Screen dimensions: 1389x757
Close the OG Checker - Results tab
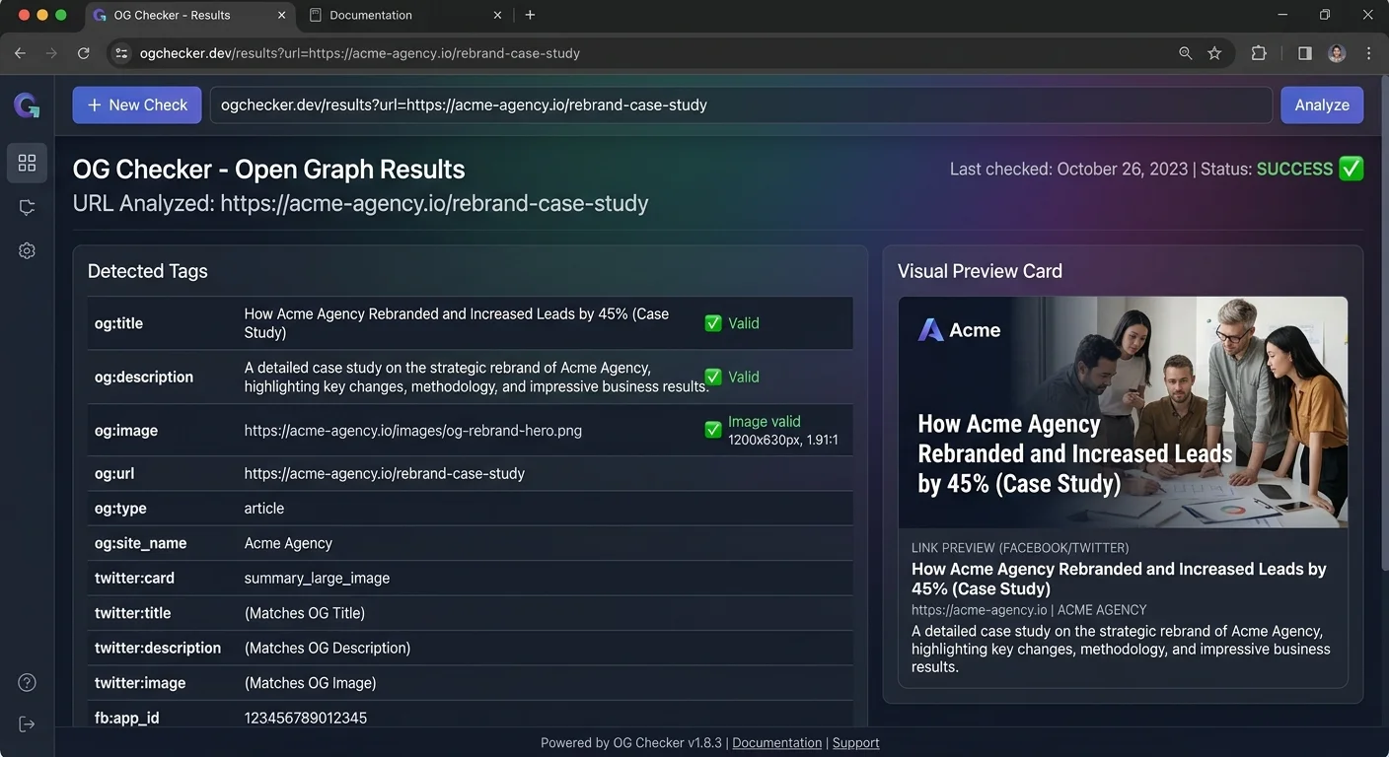click(281, 15)
